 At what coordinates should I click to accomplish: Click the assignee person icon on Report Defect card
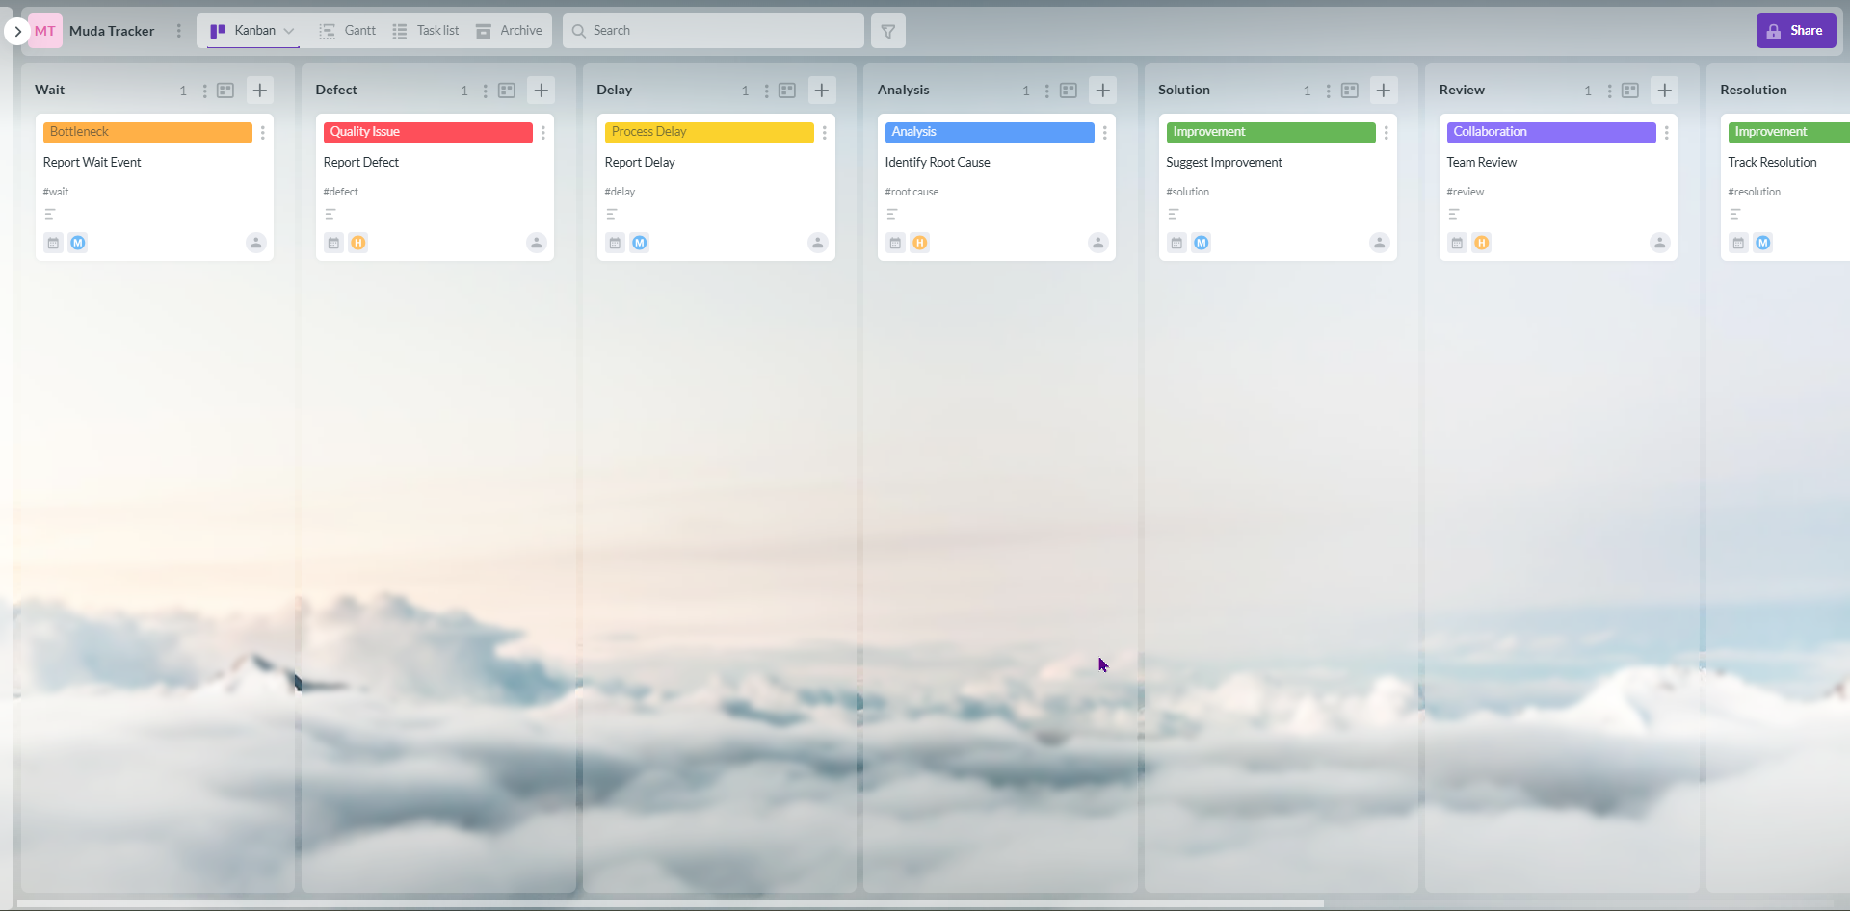[x=536, y=243]
